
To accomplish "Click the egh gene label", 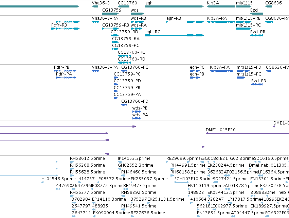I will pos(149,3).
